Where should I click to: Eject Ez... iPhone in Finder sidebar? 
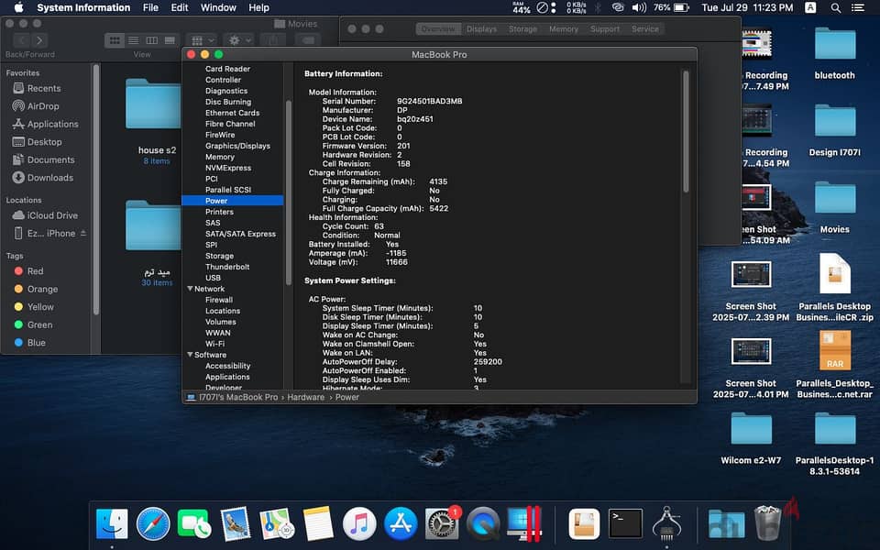pos(83,233)
